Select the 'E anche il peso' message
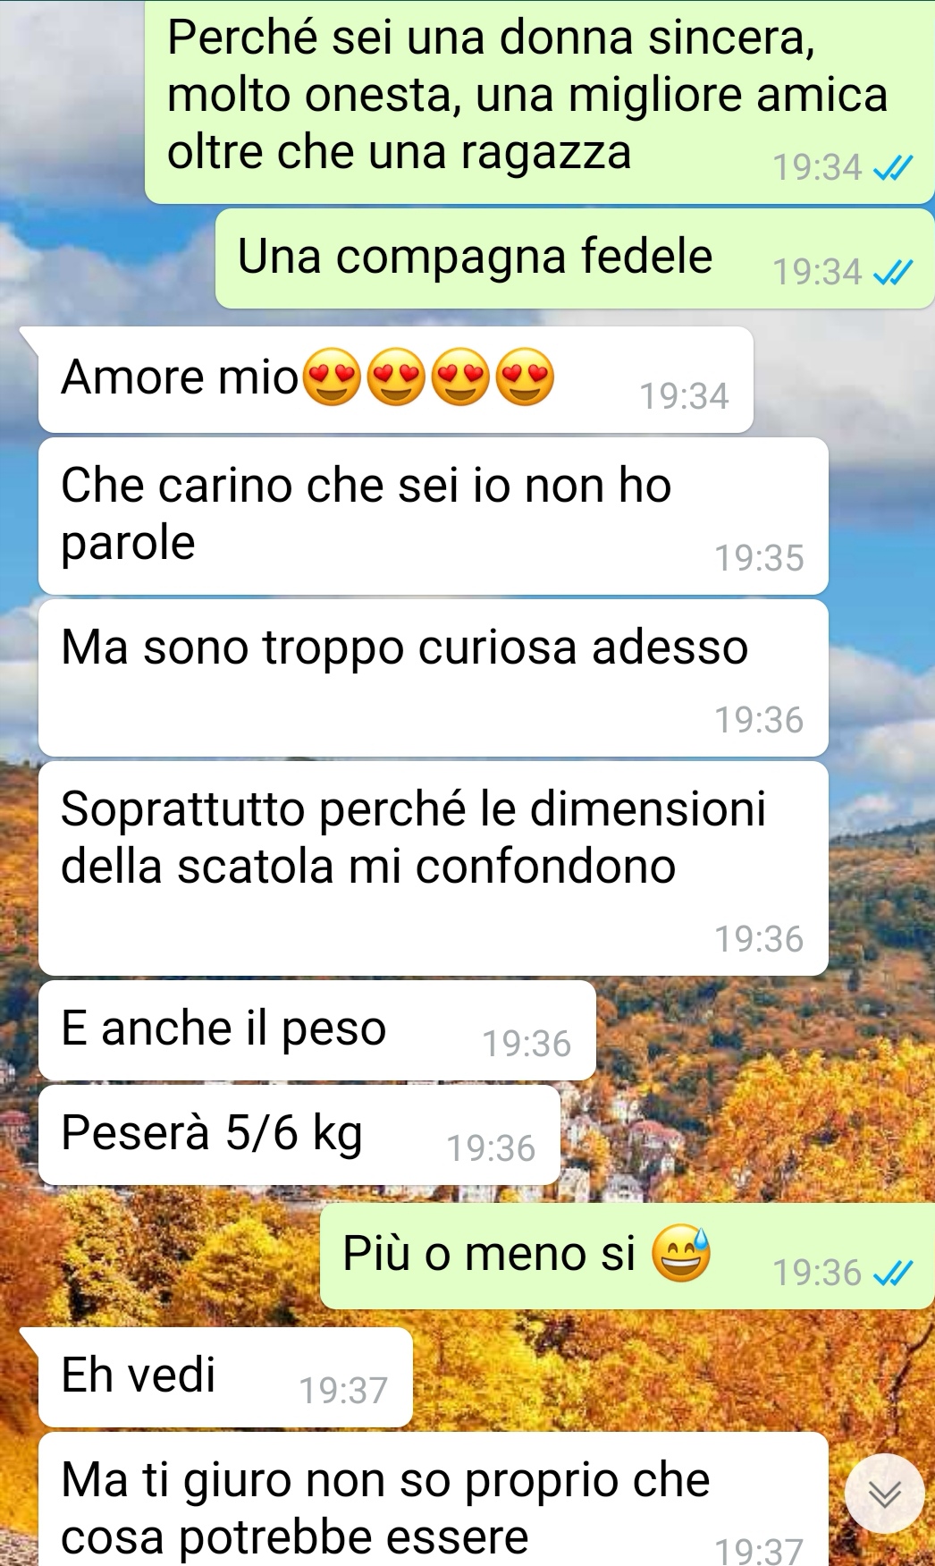This screenshot has width=935, height=1566. (x=317, y=1030)
